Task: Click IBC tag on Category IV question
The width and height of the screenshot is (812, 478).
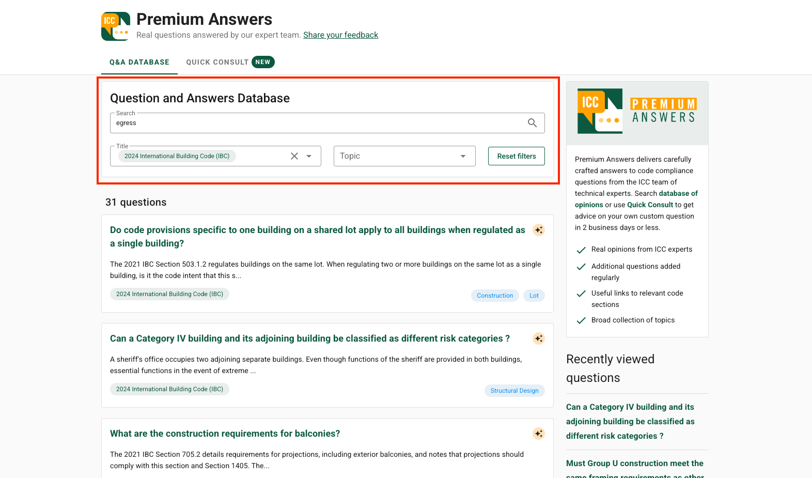Action: [170, 389]
